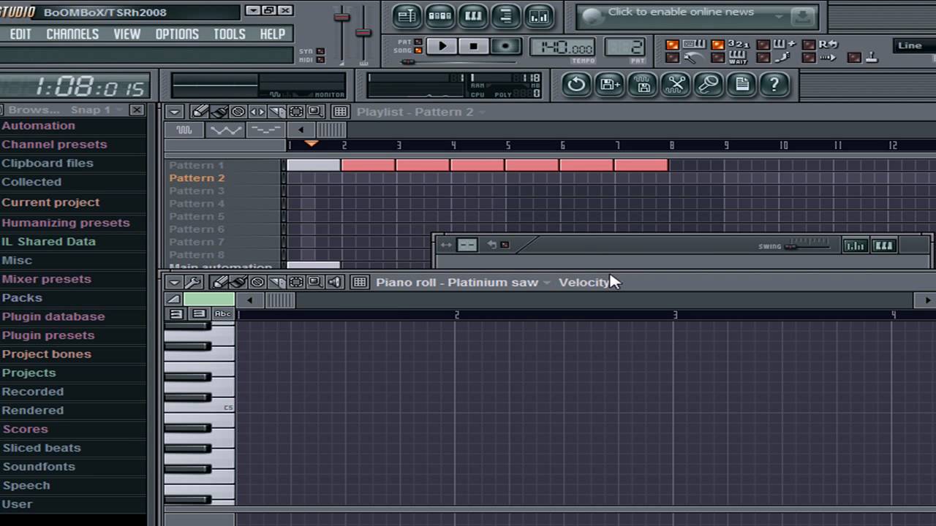Click the save new version floppy icon
Image resolution: width=936 pixels, height=526 pixels.
610,85
